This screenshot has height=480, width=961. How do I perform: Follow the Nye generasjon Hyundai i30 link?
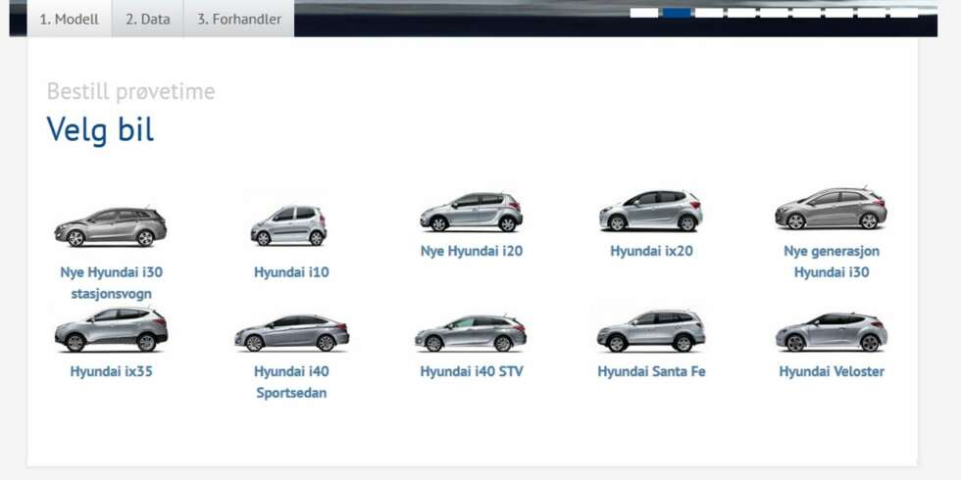(x=832, y=262)
